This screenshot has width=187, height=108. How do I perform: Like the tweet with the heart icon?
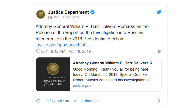(38, 51)
